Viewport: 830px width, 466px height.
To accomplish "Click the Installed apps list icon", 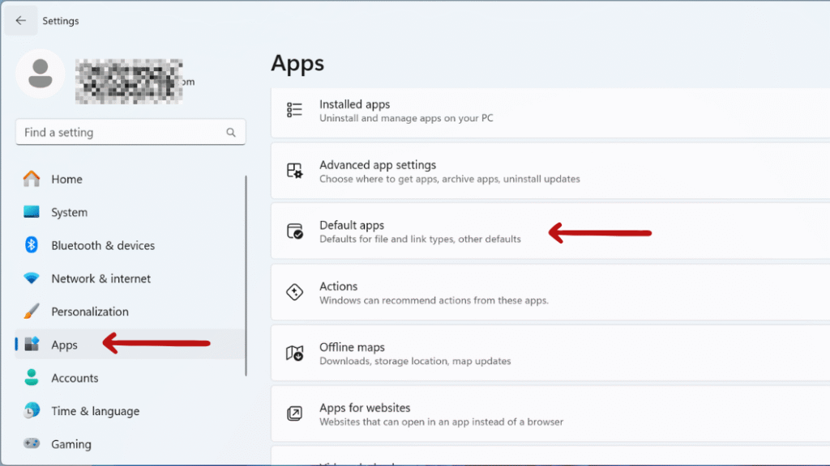I will 294,110.
